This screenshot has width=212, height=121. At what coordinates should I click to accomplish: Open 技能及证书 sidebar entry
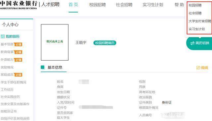click(x=9, y=111)
